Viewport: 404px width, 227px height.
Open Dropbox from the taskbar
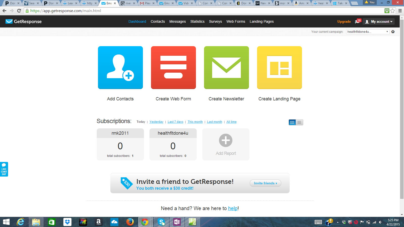(67, 222)
